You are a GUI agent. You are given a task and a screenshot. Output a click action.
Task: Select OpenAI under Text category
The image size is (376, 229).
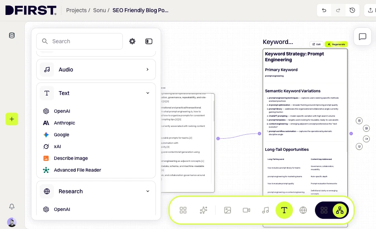[62, 111]
